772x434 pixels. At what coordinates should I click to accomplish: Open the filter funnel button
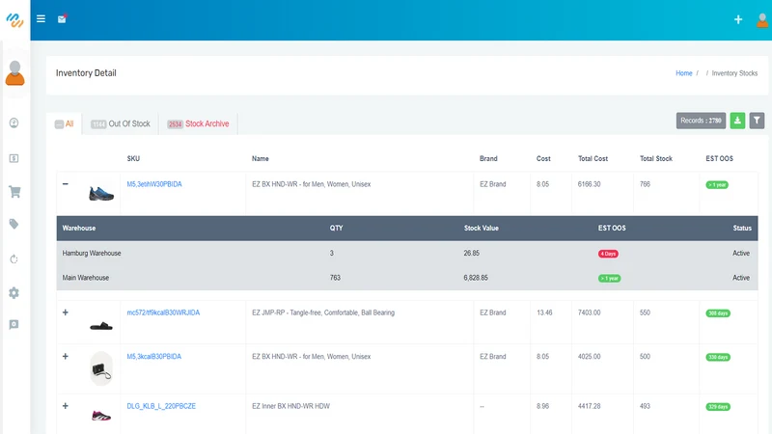click(x=757, y=121)
